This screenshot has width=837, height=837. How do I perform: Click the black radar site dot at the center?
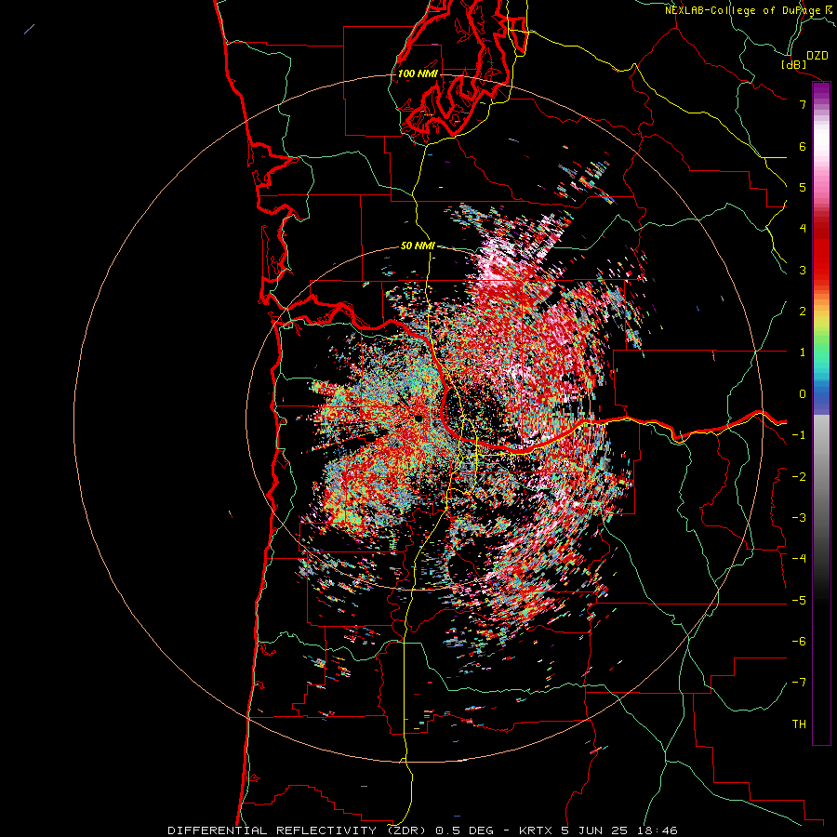pos(419,419)
